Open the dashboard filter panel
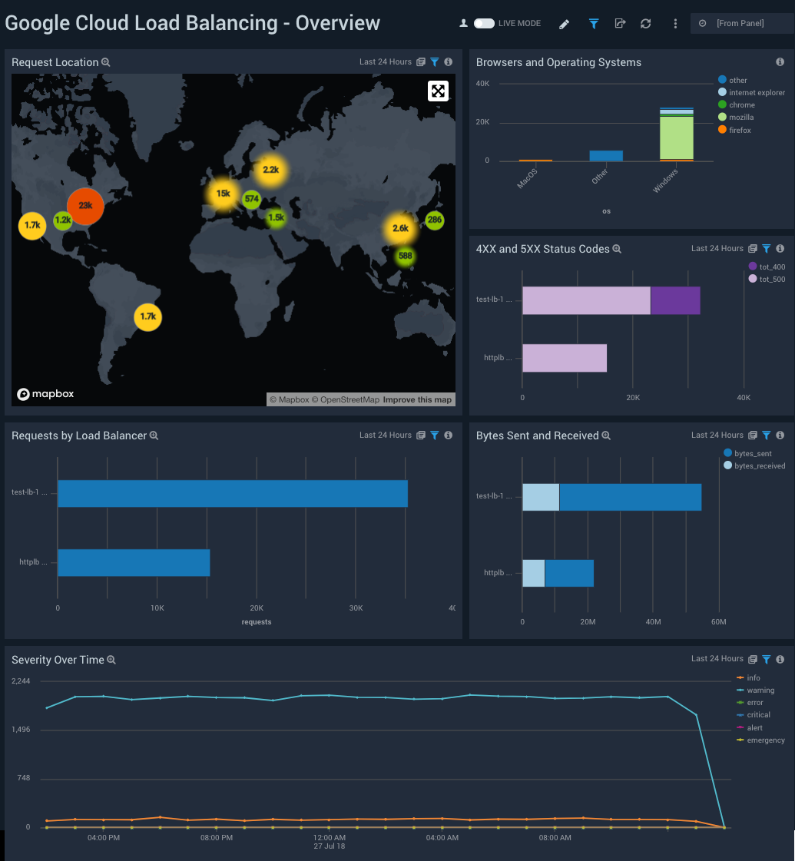The width and height of the screenshot is (795, 861). coord(593,24)
